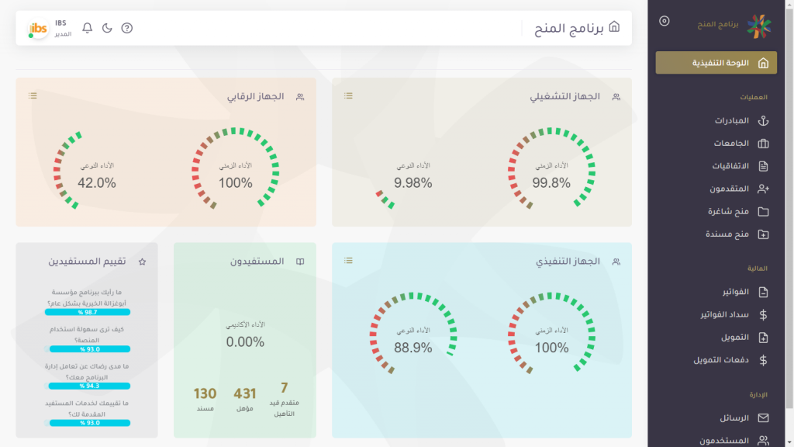
Task: Click the home icon beside برنامج المنح title
Action: [614, 28]
